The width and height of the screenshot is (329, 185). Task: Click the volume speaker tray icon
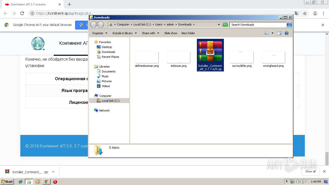coord(298,182)
